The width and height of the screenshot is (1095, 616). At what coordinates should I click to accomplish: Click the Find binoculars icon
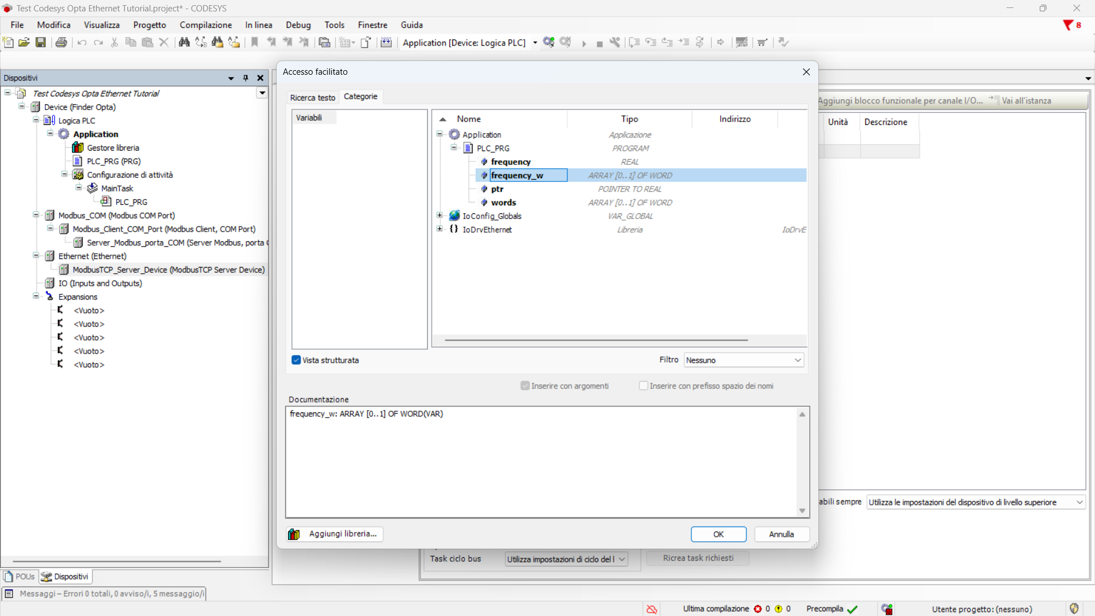184,42
